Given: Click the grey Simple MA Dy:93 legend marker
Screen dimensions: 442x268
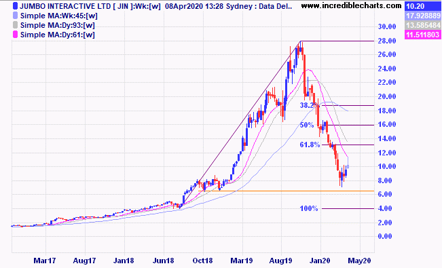Looking at the screenshot, I should tap(16, 25).
